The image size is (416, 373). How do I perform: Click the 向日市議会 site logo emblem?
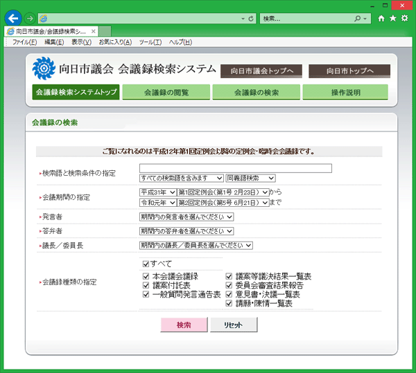click(44, 69)
